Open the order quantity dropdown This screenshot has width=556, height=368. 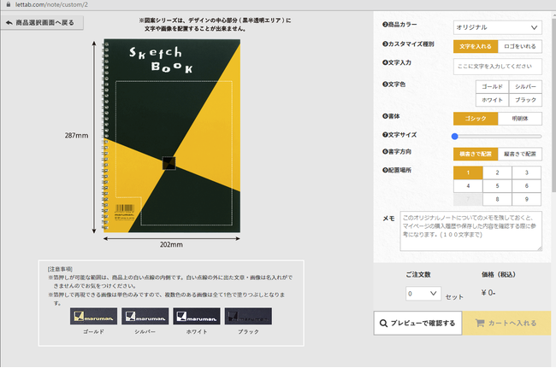click(423, 294)
